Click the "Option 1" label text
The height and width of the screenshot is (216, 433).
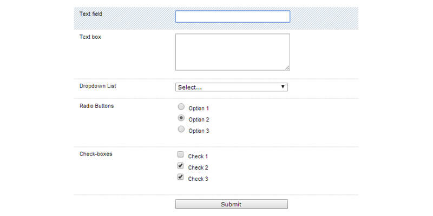[x=199, y=109]
